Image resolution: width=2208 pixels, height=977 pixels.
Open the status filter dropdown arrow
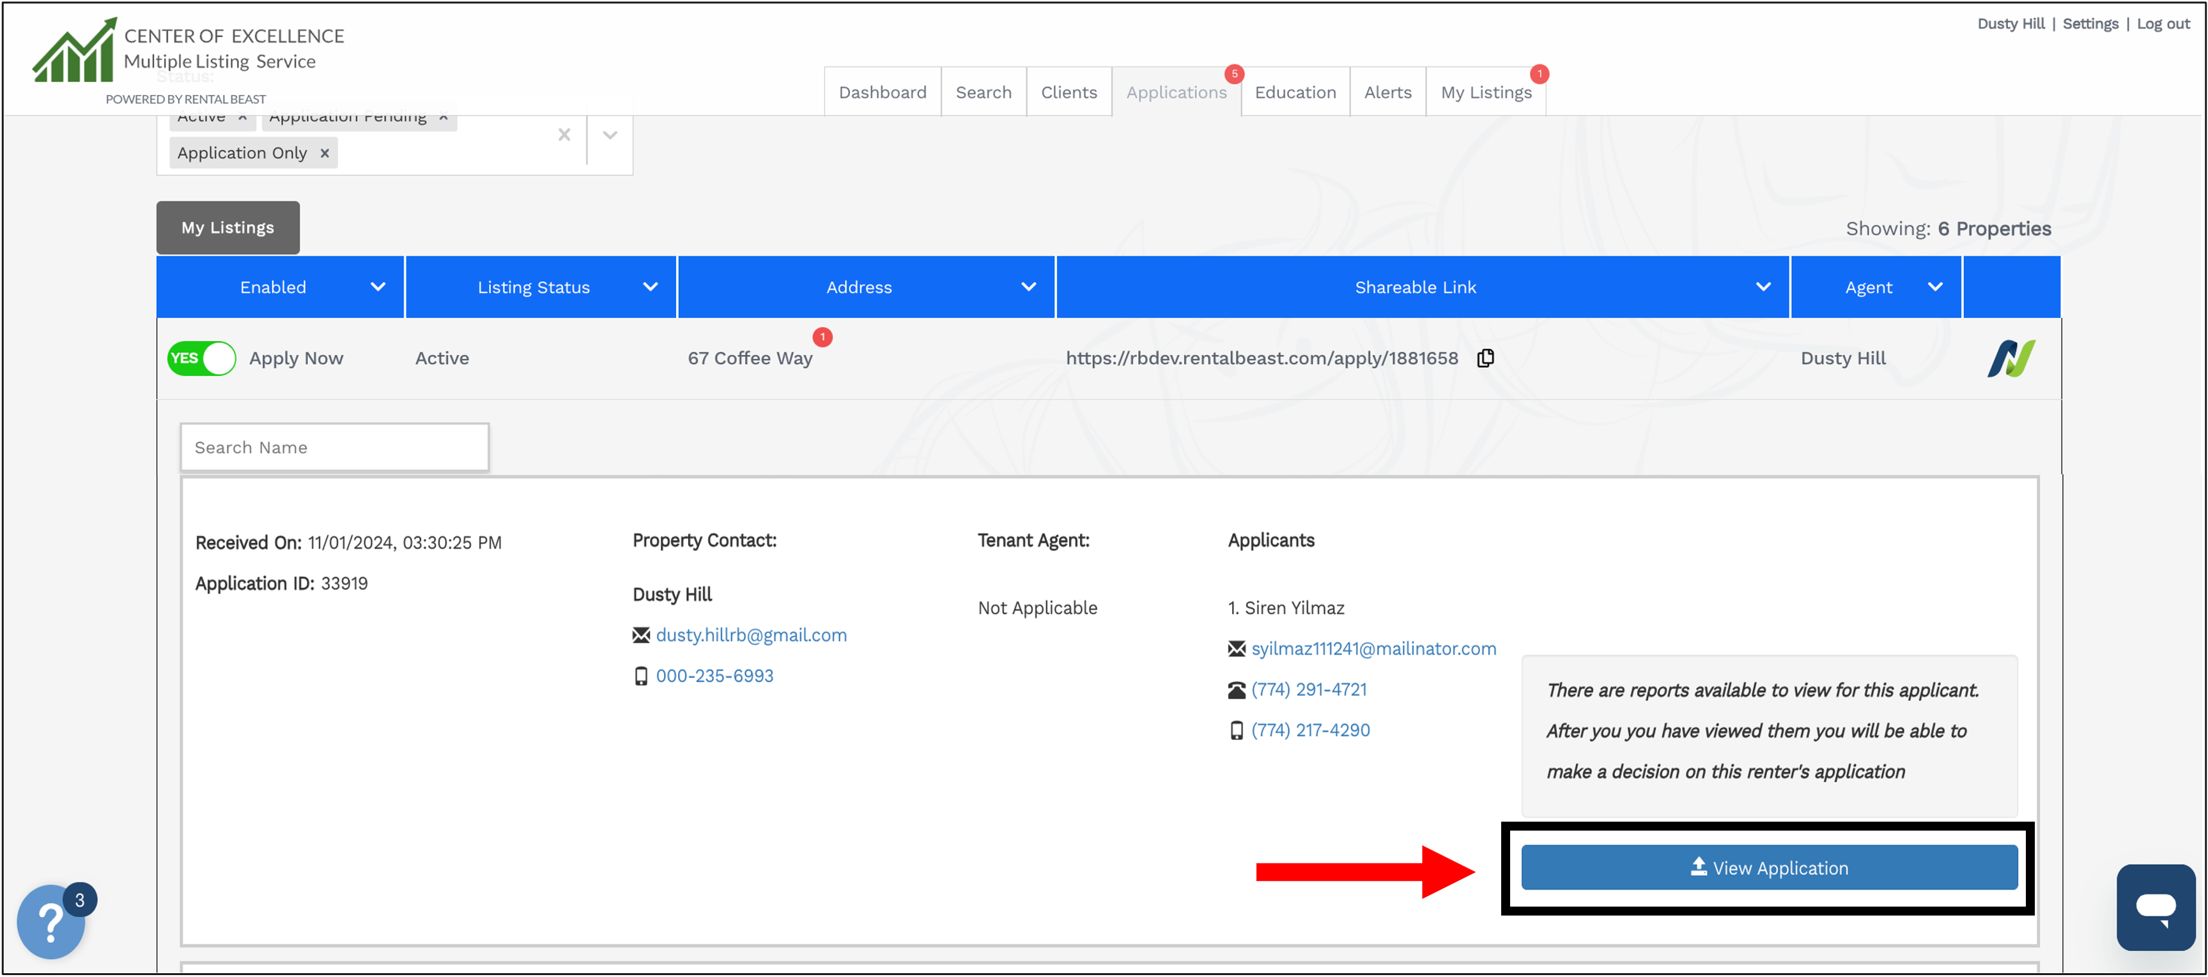tap(610, 135)
